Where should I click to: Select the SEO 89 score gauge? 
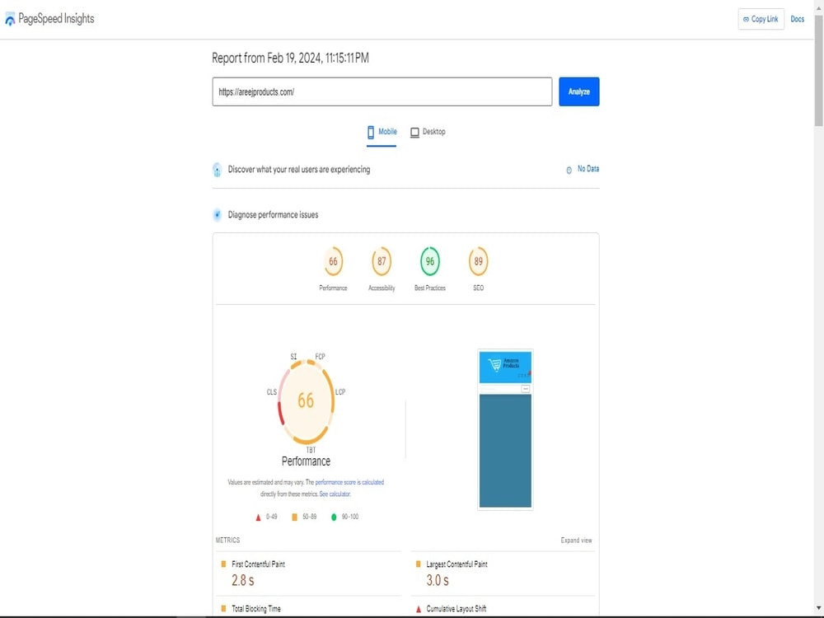[478, 261]
